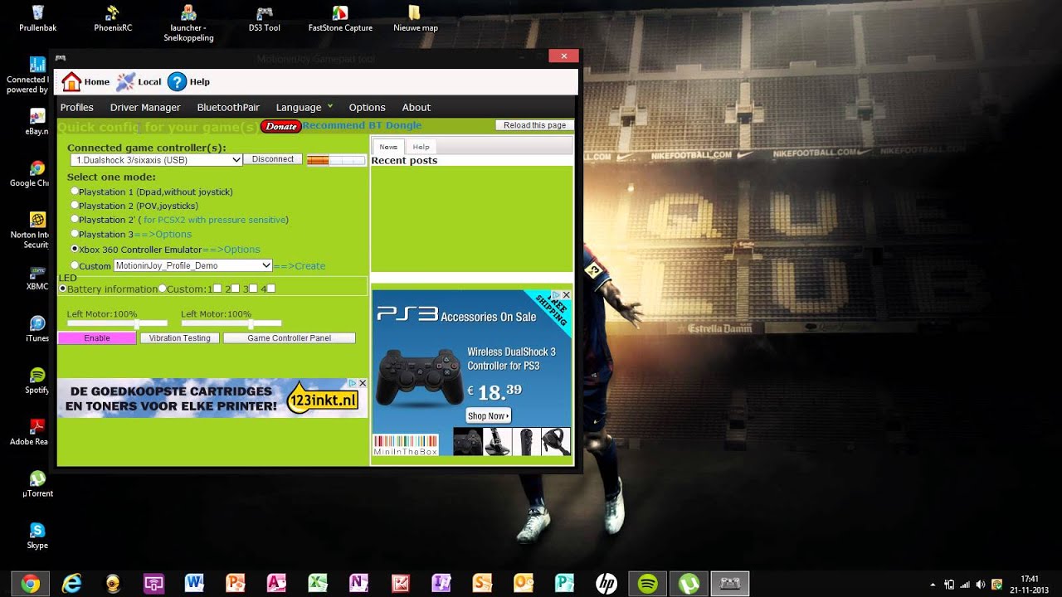The height and width of the screenshot is (597, 1062).
Task: Open the connected game controller dropdown
Action: pyautogui.click(x=156, y=159)
